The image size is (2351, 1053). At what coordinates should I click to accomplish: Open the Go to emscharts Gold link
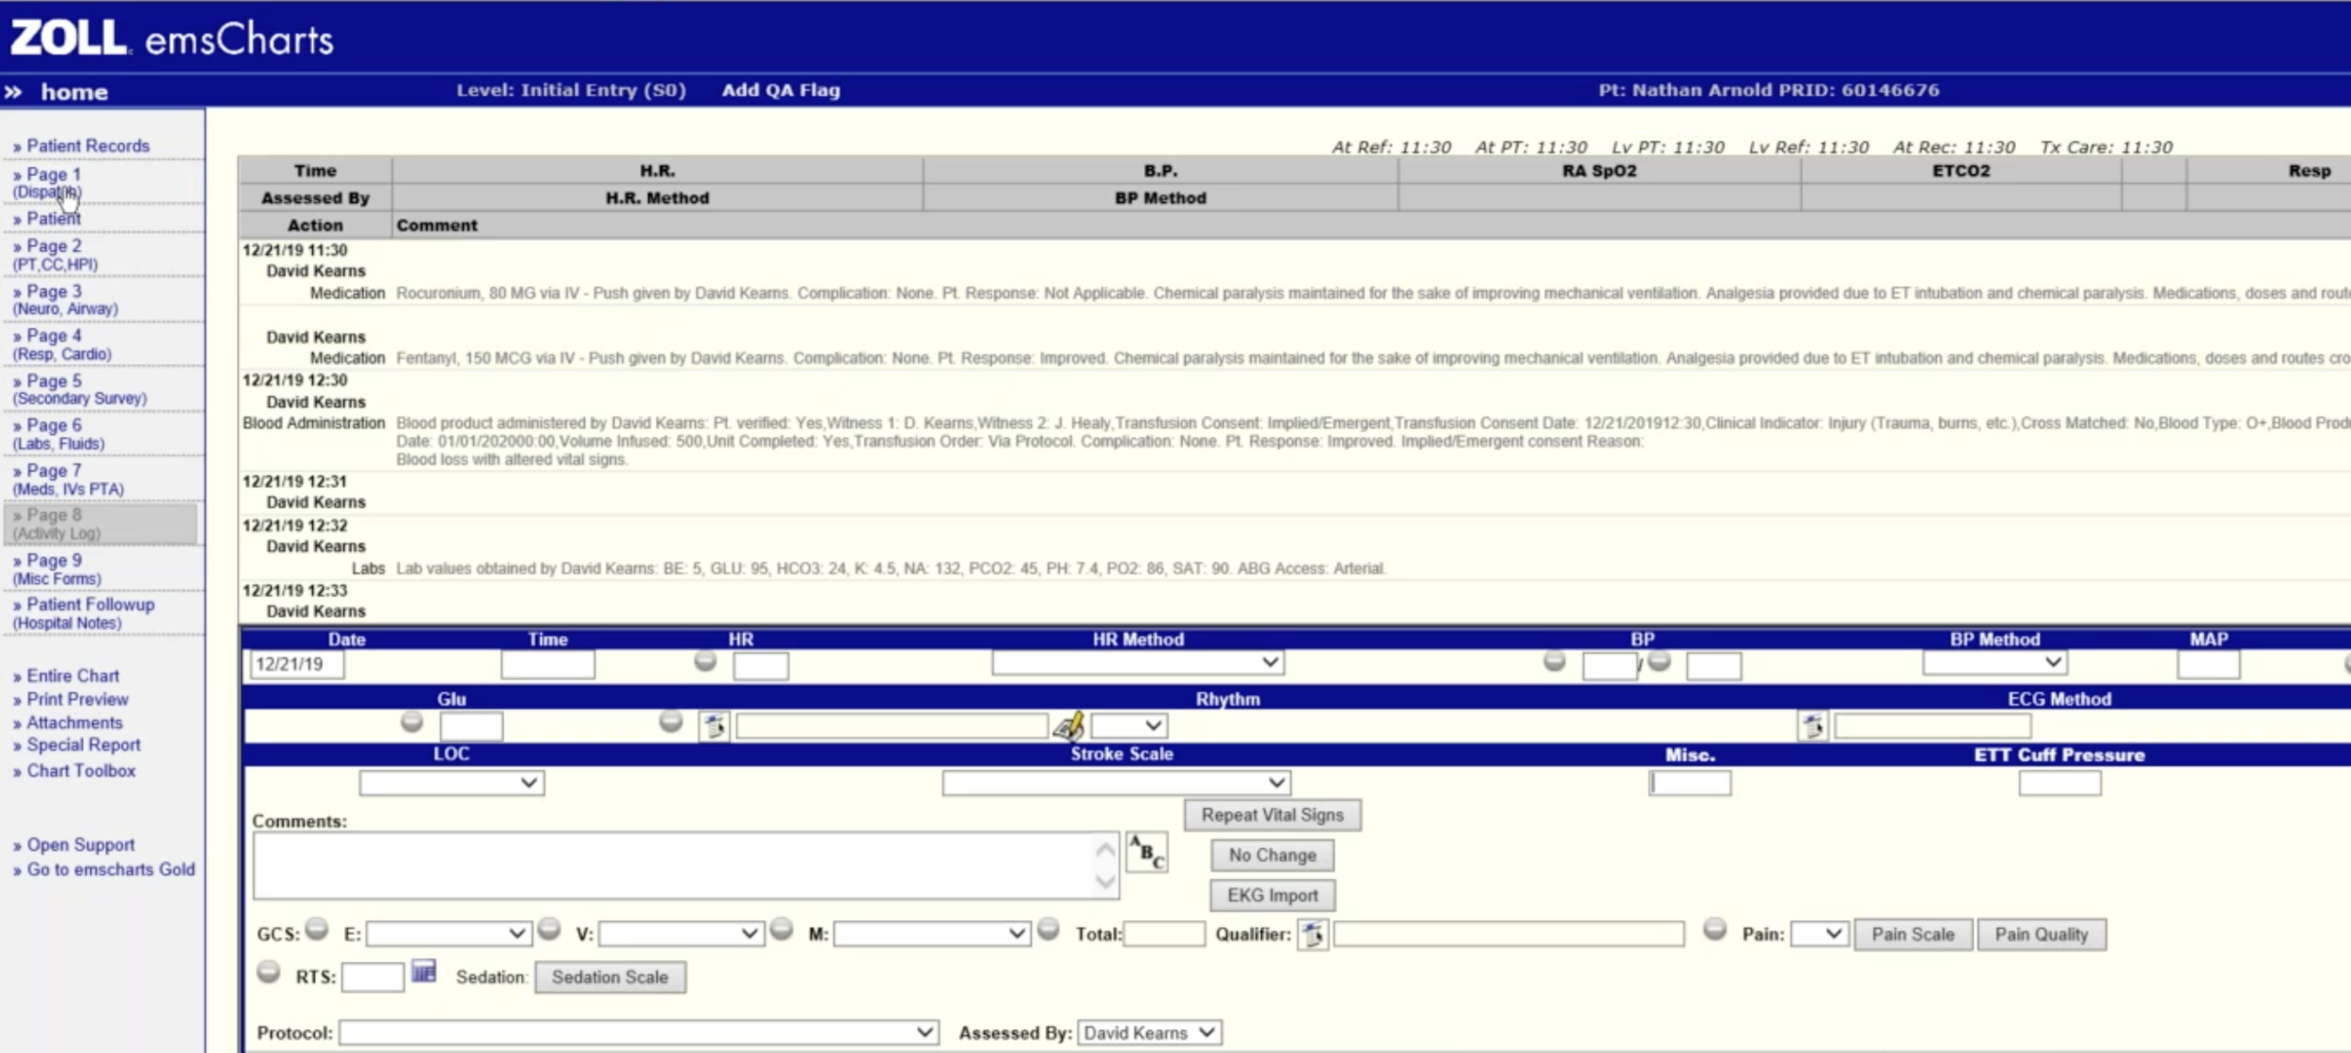pyautogui.click(x=112, y=869)
